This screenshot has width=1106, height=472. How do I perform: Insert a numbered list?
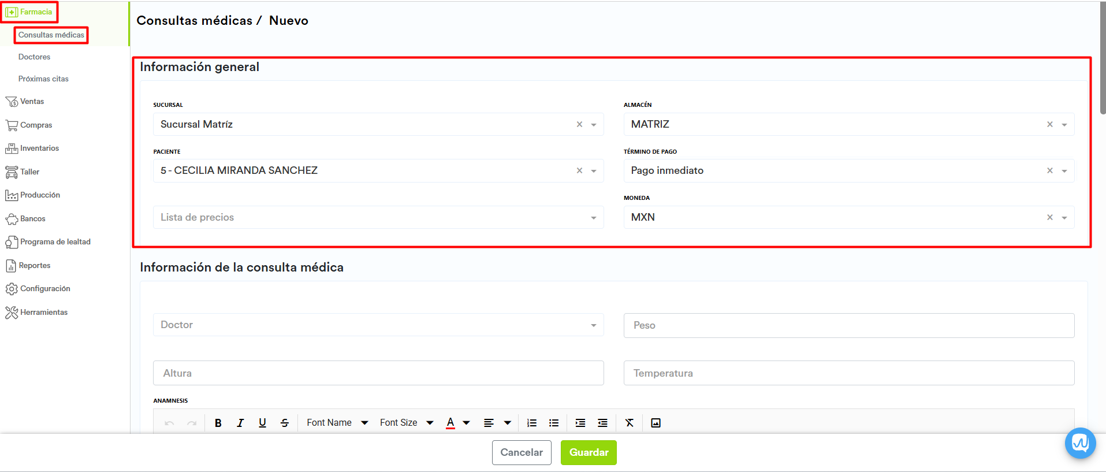[x=532, y=423]
